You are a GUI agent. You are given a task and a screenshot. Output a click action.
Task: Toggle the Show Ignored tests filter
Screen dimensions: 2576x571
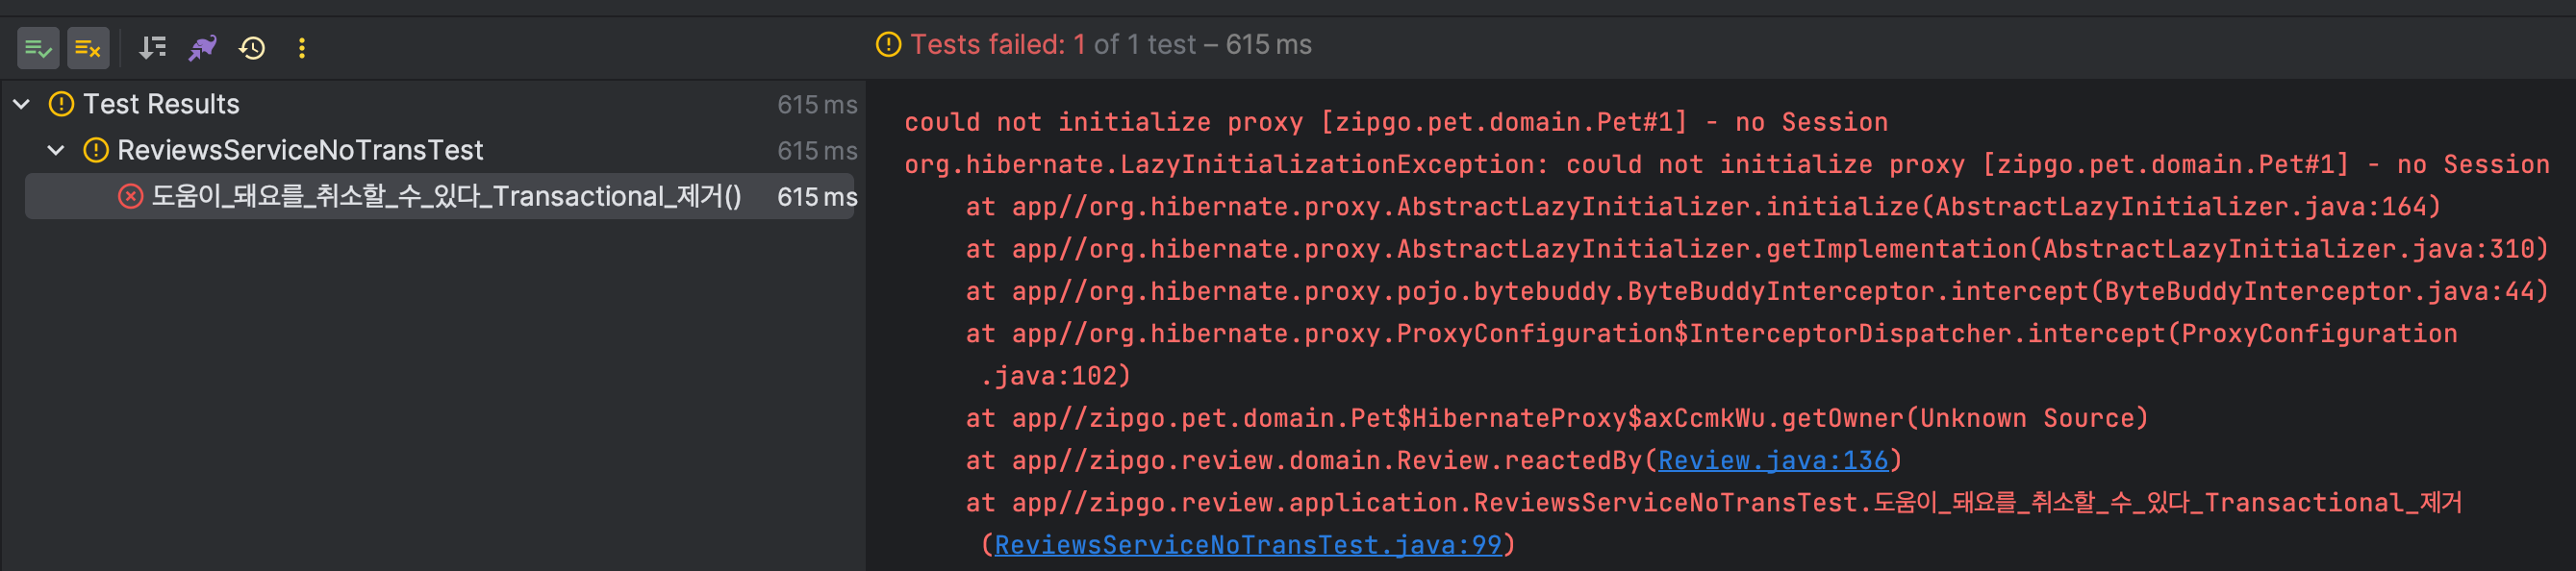(88, 48)
